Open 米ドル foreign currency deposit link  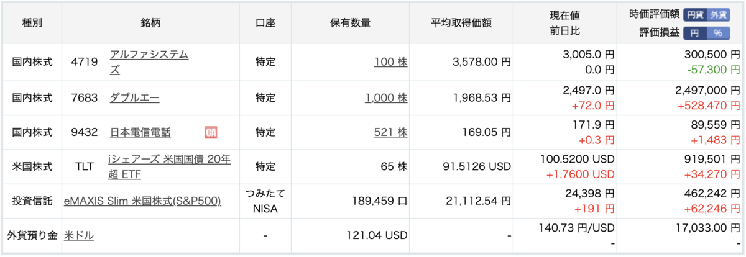click(78, 236)
